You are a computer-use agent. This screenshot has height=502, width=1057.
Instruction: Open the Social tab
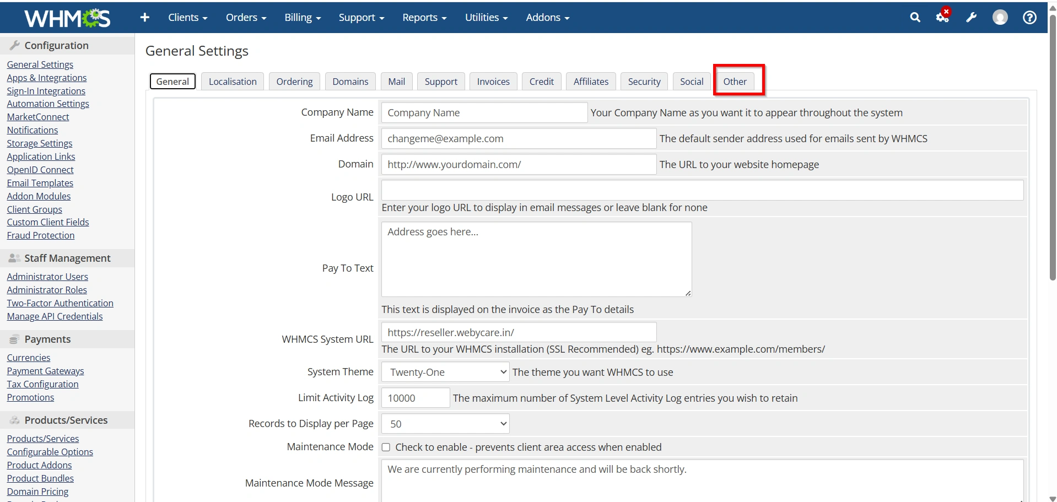pyautogui.click(x=692, y=82)
